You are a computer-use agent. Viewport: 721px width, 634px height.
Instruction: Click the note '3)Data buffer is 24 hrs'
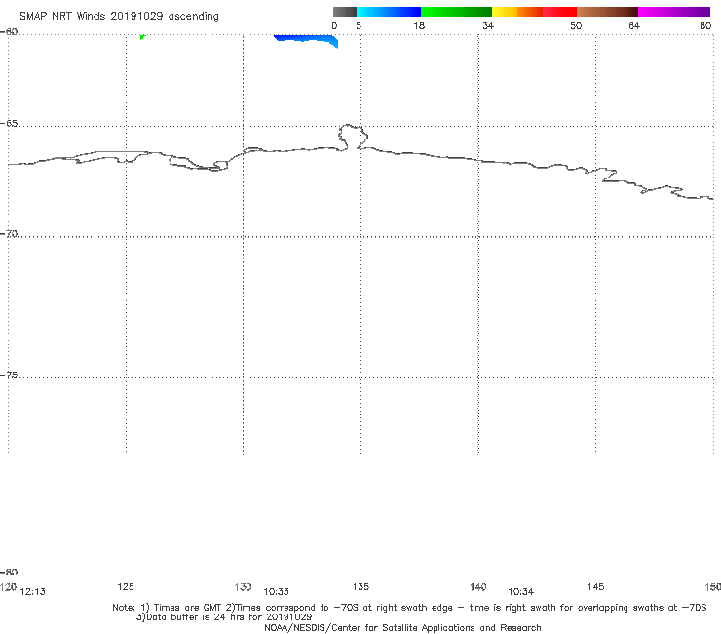coord(224,617)
